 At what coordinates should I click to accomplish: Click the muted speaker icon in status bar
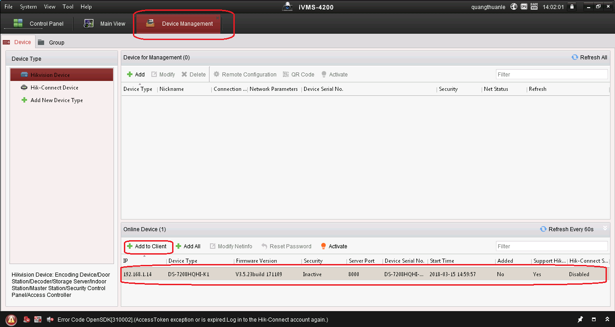pos(50,320)
